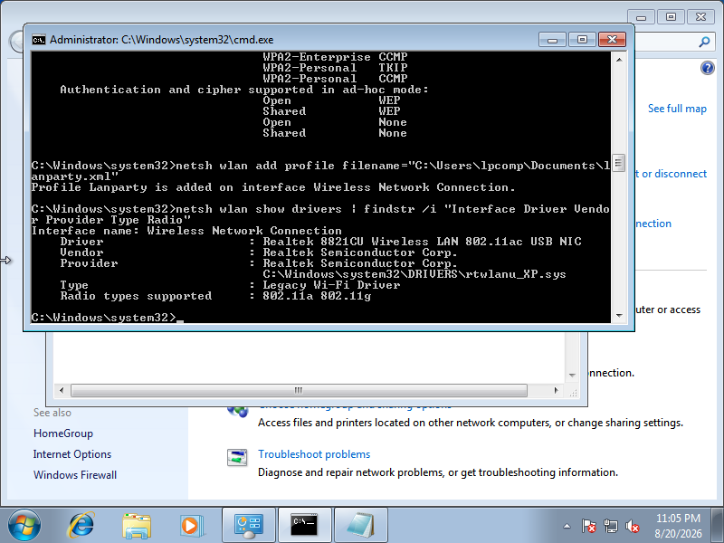Click the 'Profile Lanparty is added' line
Viewport: 724px width, 543px height.
[273, 187]
